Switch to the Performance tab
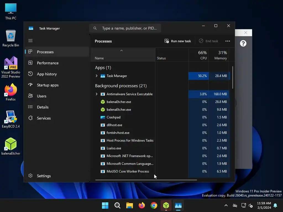The image size is (283, 212). (57, 63)
